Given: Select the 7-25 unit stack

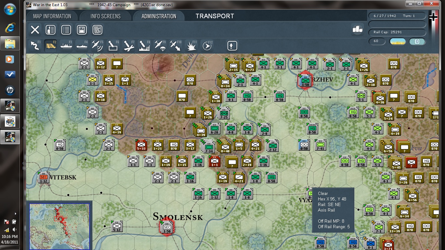Looking at the screenshot, I should click(x=224, y=113).
